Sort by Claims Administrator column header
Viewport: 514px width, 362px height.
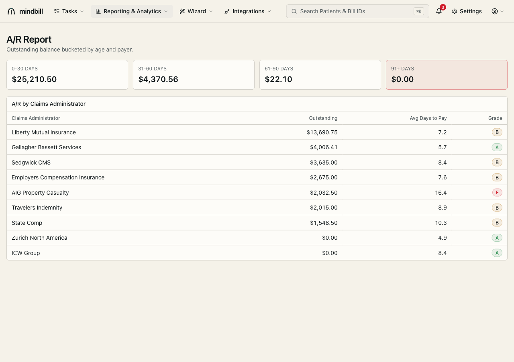pyautogui.click(x=36, y=118)
